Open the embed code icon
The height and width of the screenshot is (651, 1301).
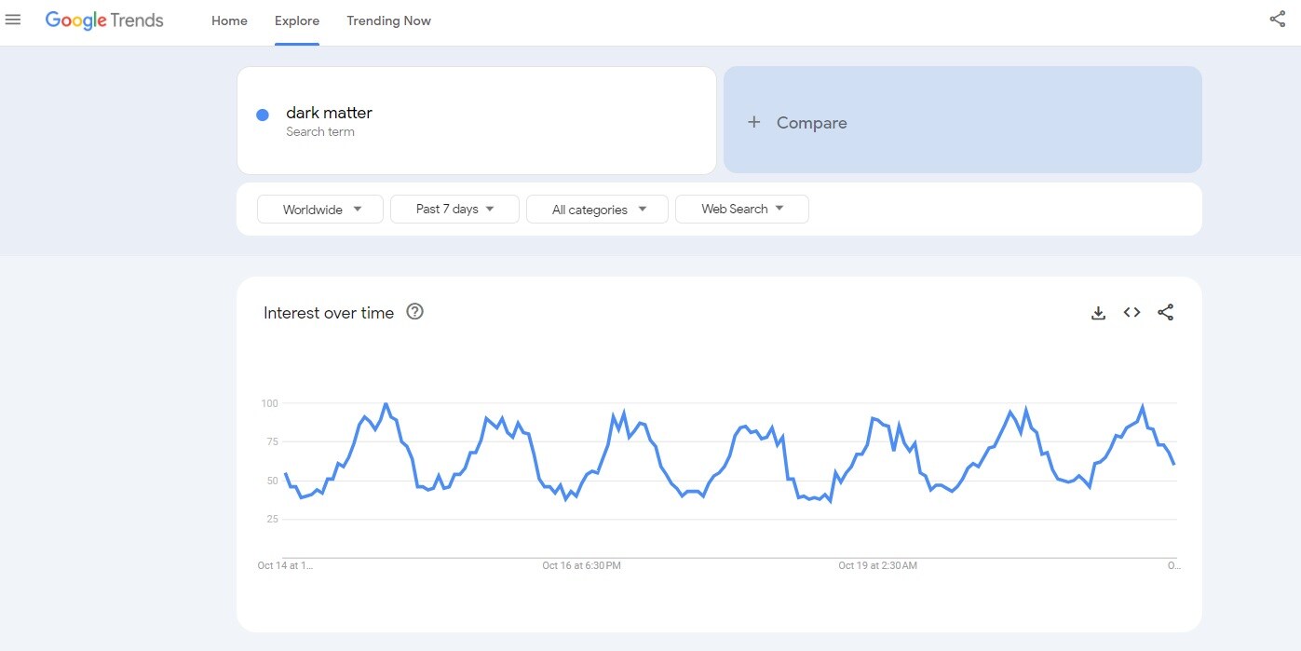tap(1132, 313)
